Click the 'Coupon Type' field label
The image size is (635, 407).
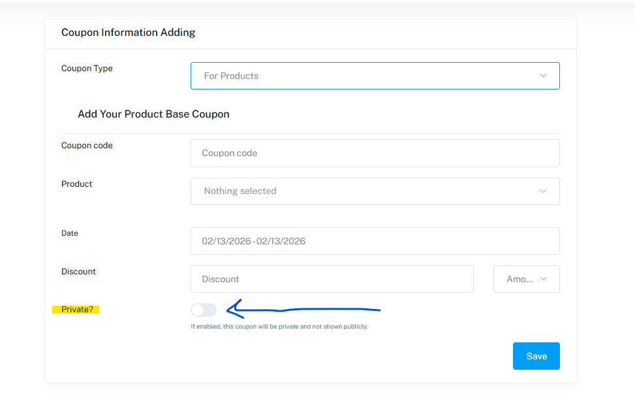coord(87,69)
